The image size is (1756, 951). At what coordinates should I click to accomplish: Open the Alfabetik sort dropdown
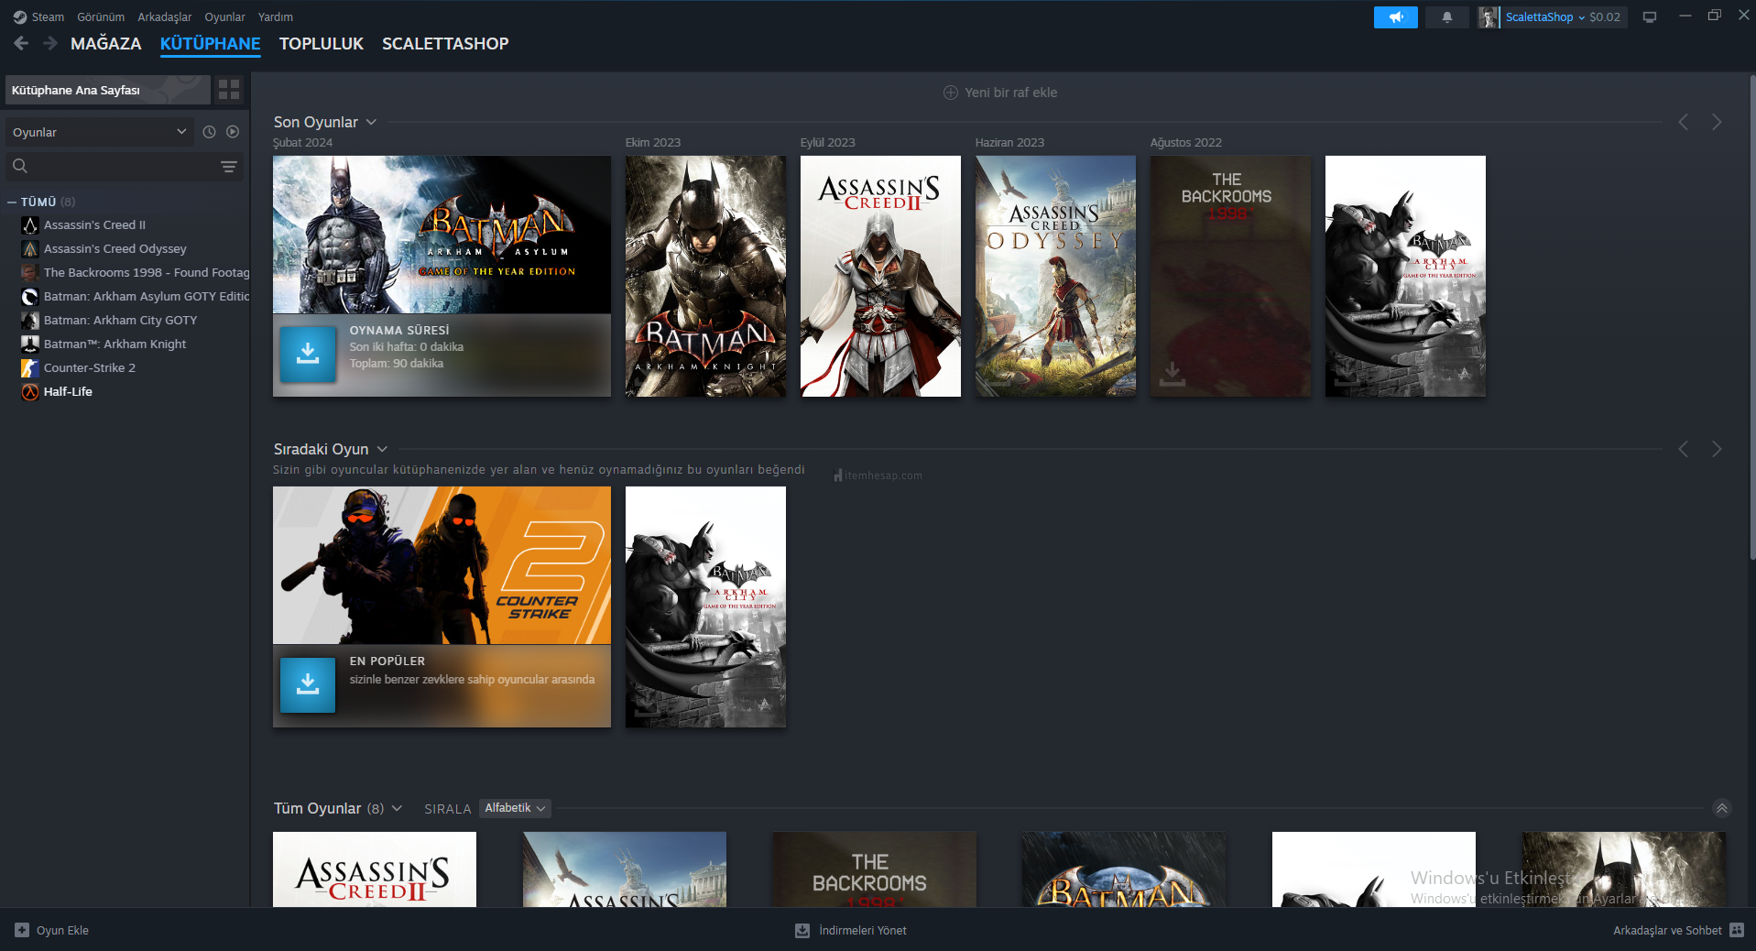(x=516, y=808)
